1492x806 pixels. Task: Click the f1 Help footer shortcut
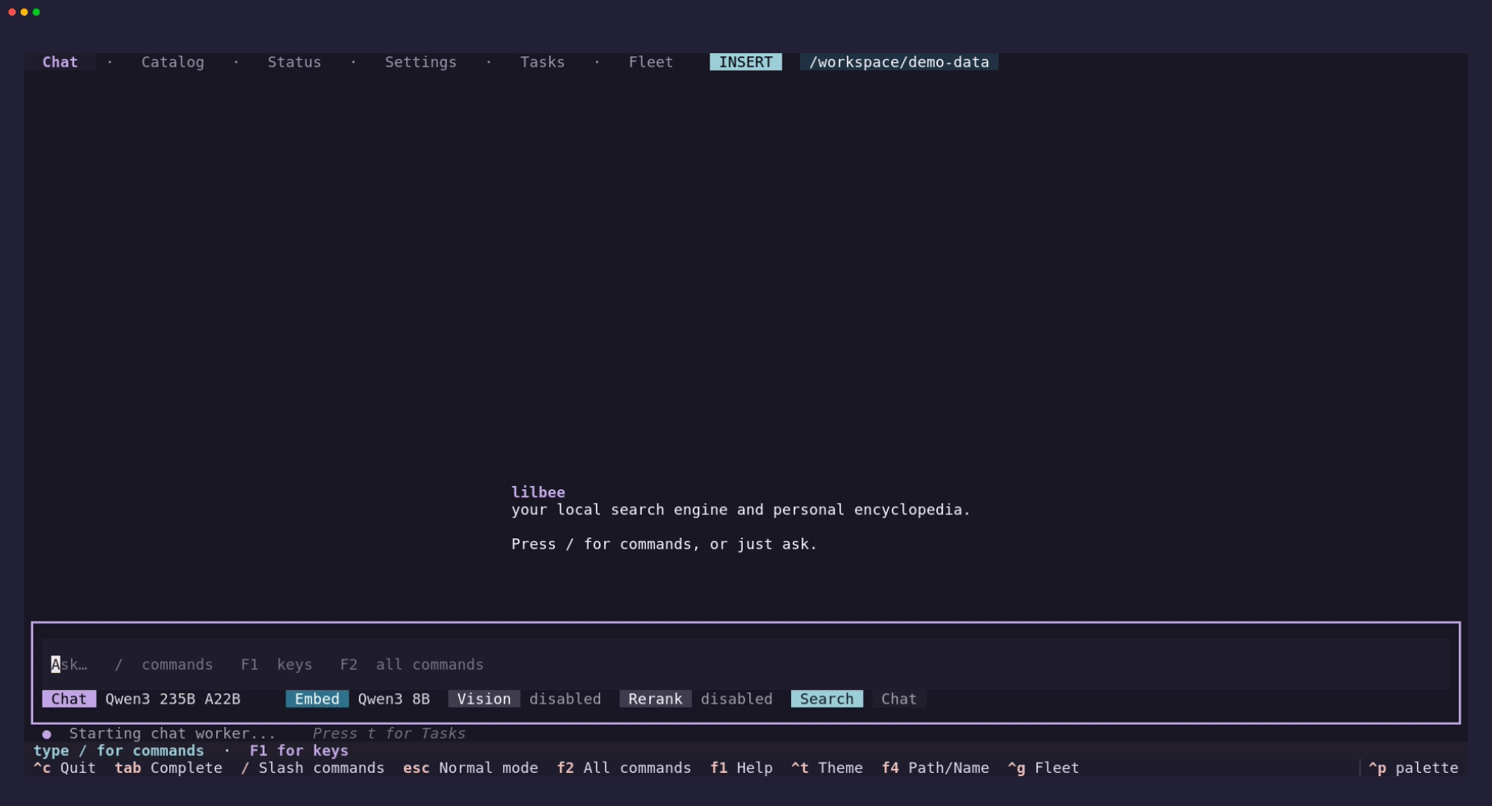tap(741, 768)
